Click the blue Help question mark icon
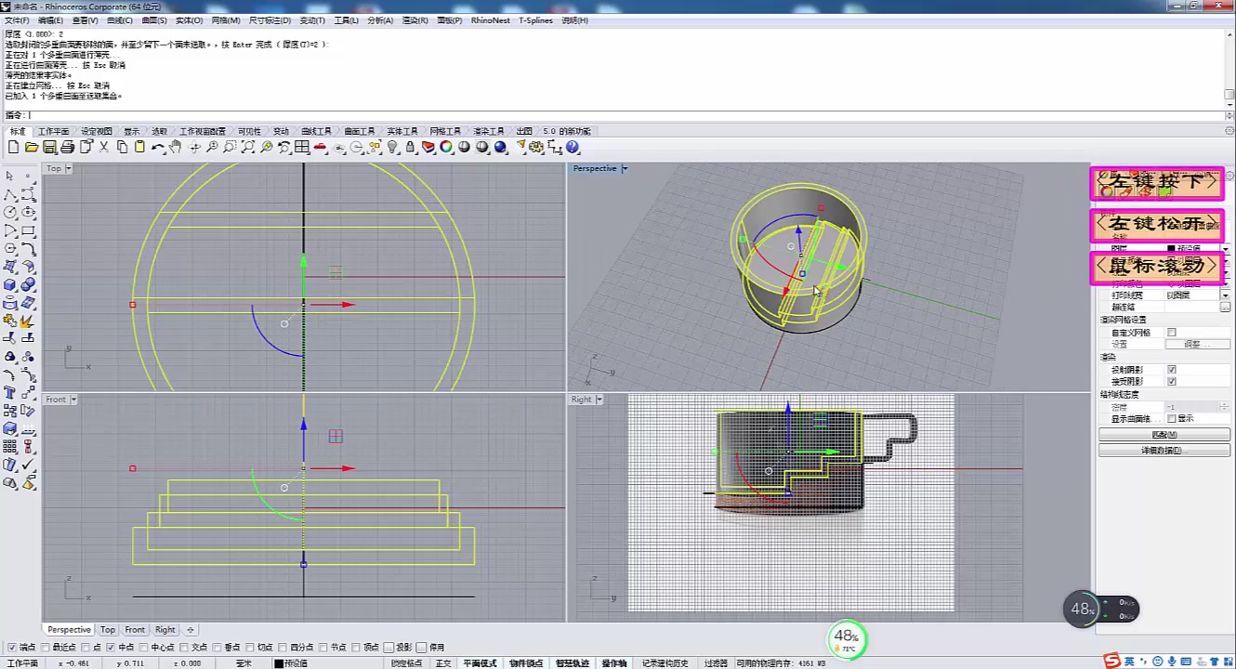Screen dimensions: 1236x669 point(572,147)
